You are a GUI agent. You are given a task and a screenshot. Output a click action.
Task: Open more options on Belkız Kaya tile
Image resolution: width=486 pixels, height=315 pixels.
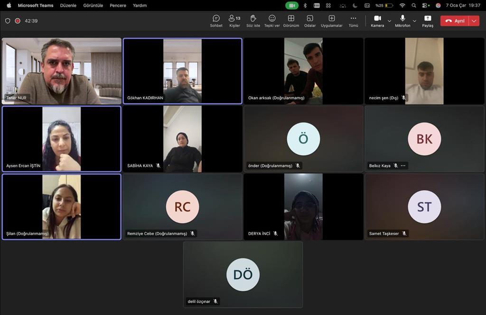[403, 166]
